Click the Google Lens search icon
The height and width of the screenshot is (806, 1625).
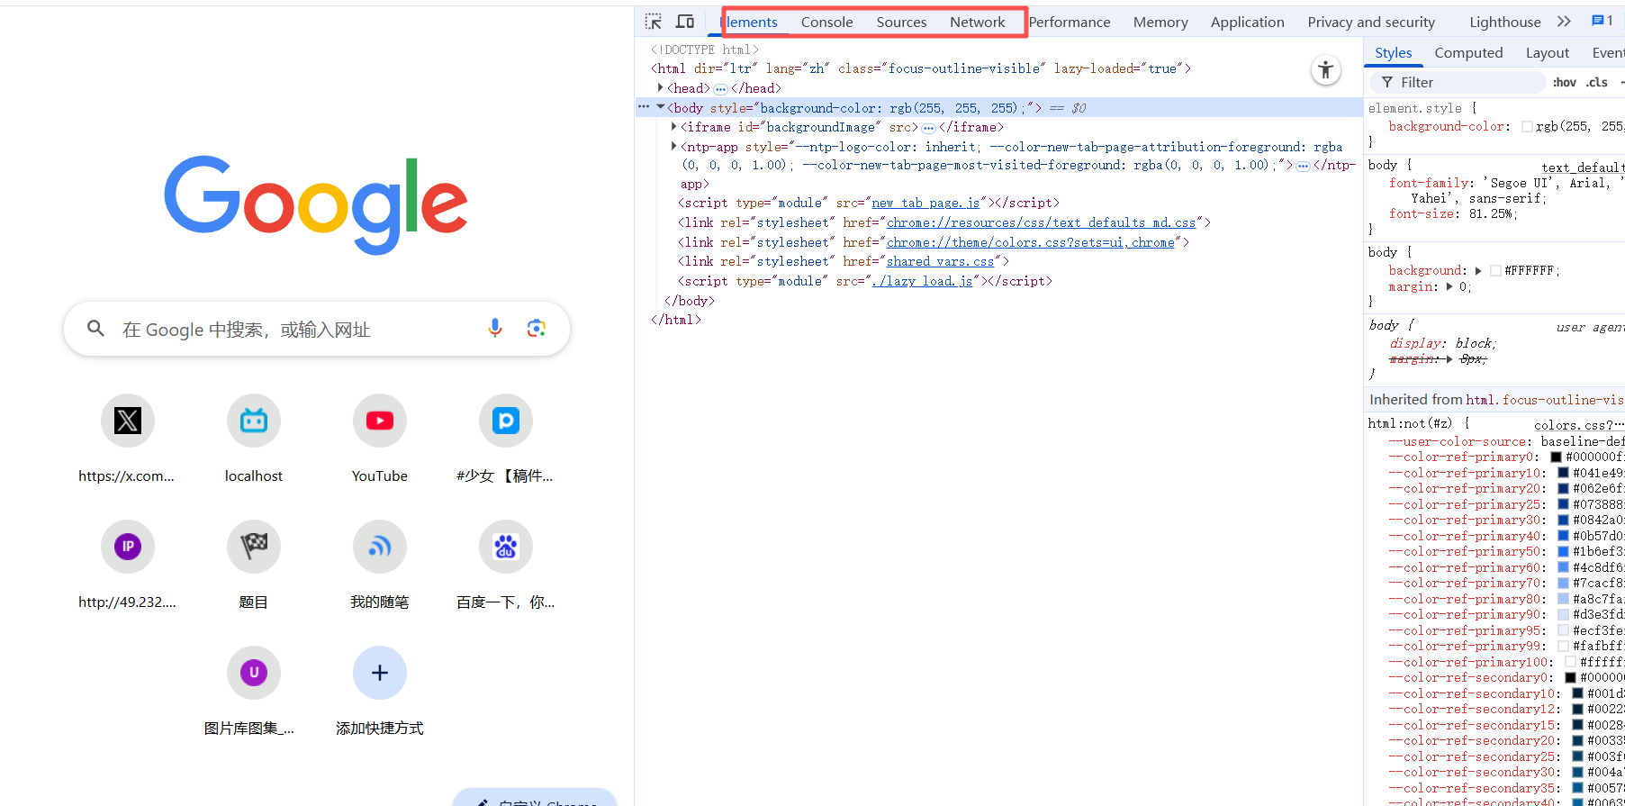(537, 329)
